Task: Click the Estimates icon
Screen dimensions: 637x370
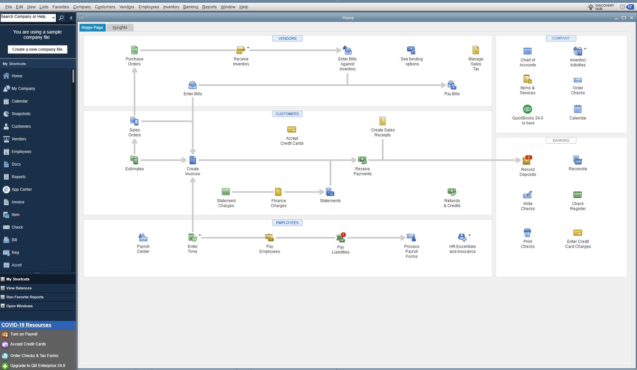Action: [x=134, y=160]
